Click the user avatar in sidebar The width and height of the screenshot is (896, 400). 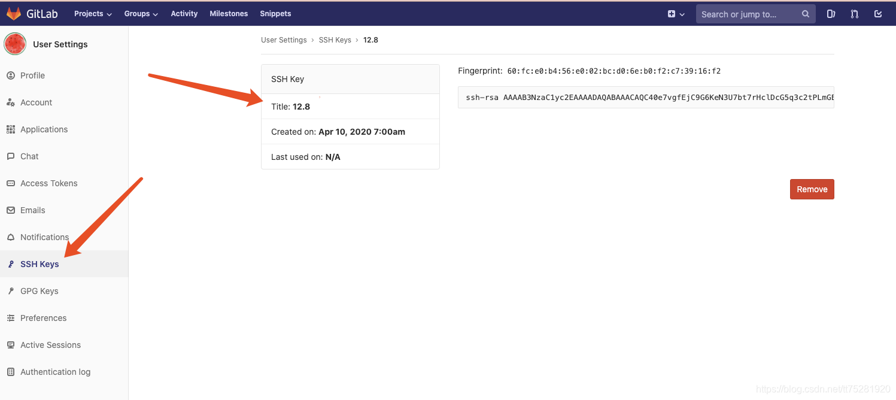[15, 44]
